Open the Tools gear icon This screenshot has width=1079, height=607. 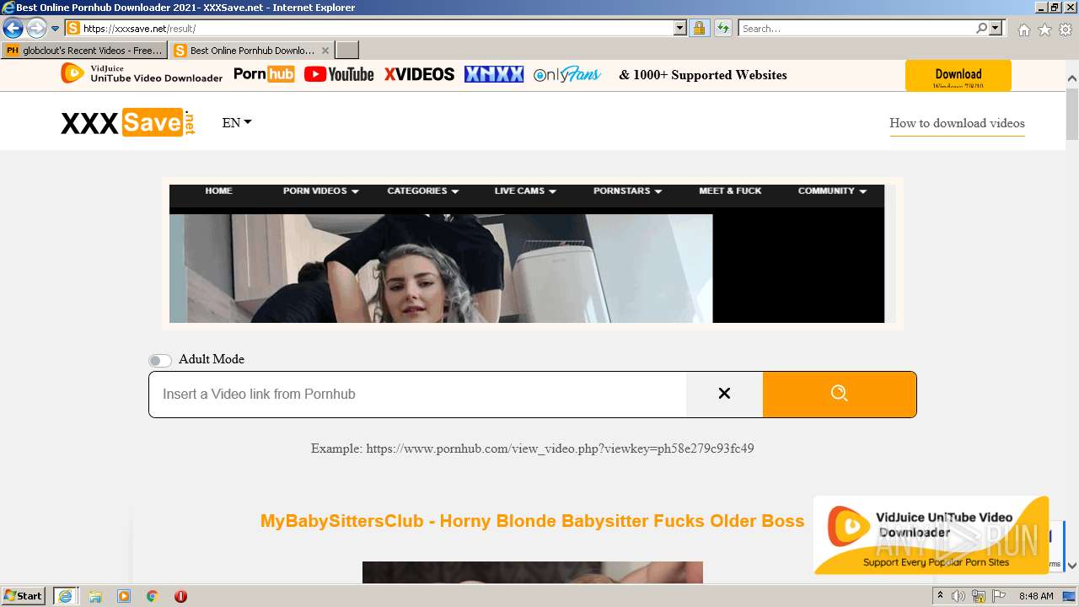click(x=1066, y=30)
